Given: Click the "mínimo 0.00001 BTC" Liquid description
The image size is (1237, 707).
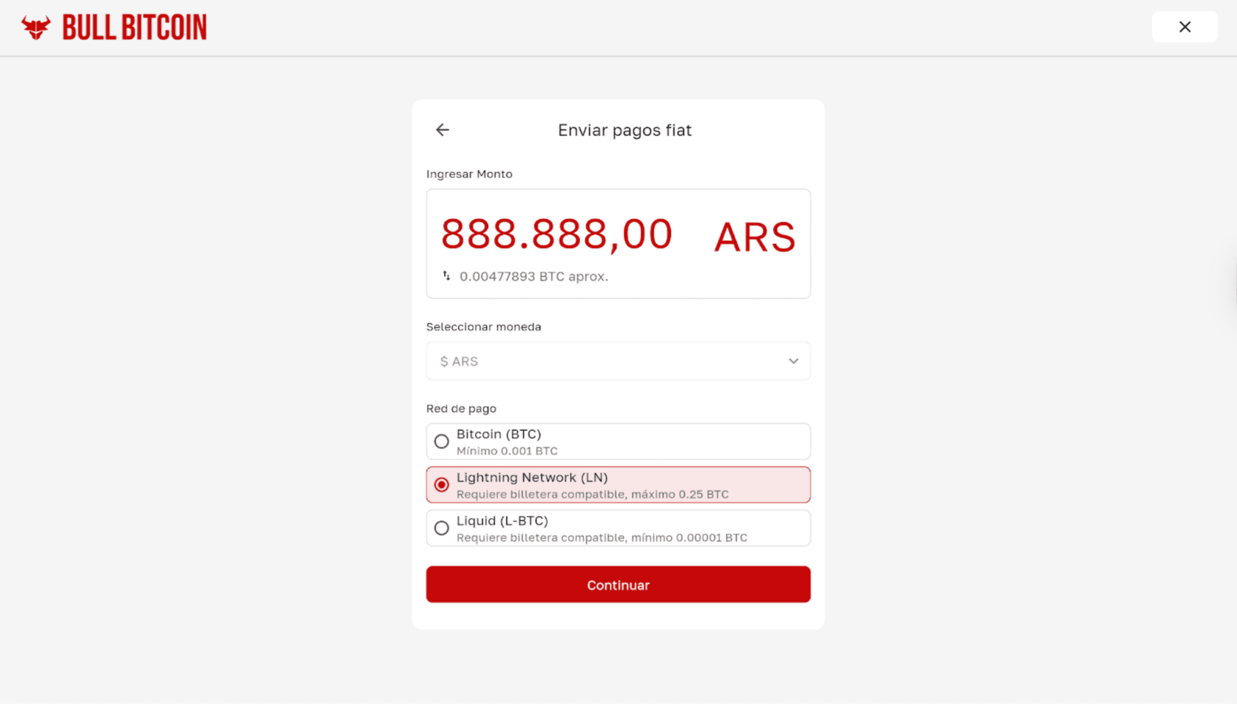Looking at the screenshot, I should (689, 538).
